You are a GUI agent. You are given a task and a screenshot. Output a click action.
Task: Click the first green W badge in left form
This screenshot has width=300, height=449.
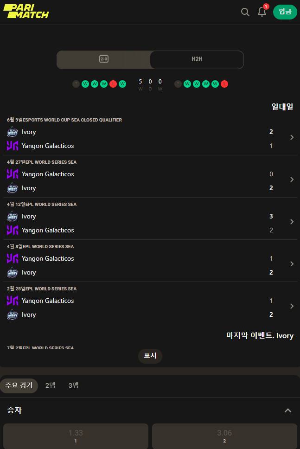[x=85, y=84]
